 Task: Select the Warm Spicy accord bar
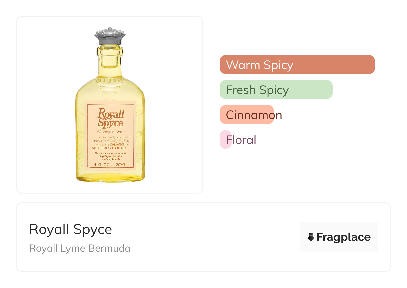pyautogui.click(x=297, y=65)
